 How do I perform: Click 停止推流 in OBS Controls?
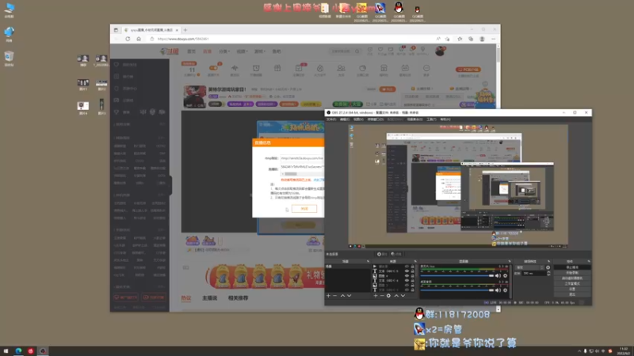(x=571, y=267)
